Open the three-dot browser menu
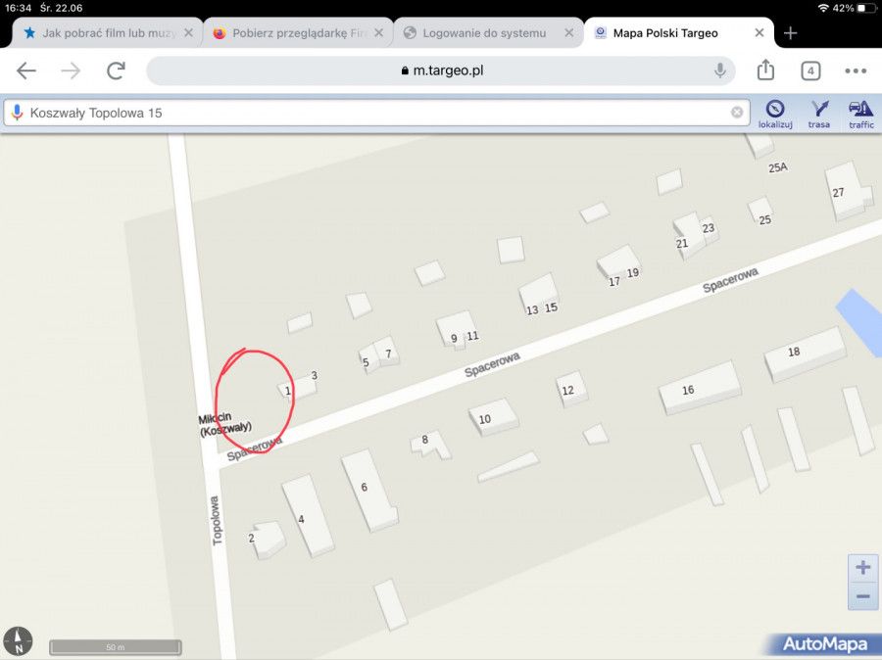882x660 pixels. coord(856,70)
